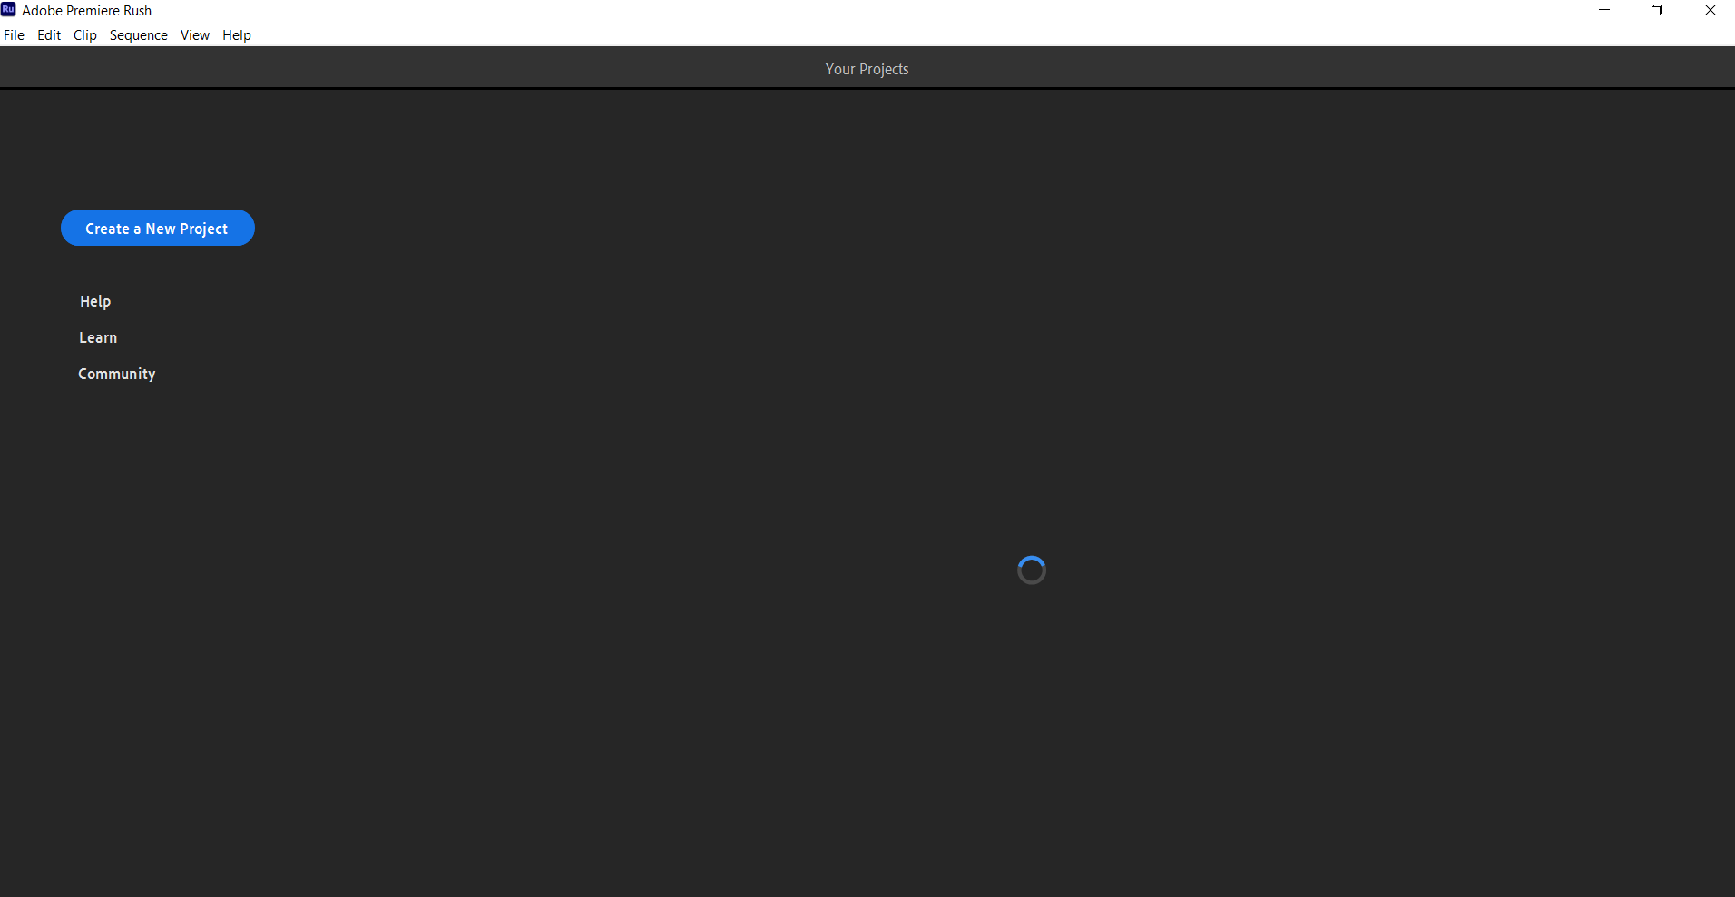Open the Help link in sidebar
This screenshot has width=1735, height=897.
[95, 301]
